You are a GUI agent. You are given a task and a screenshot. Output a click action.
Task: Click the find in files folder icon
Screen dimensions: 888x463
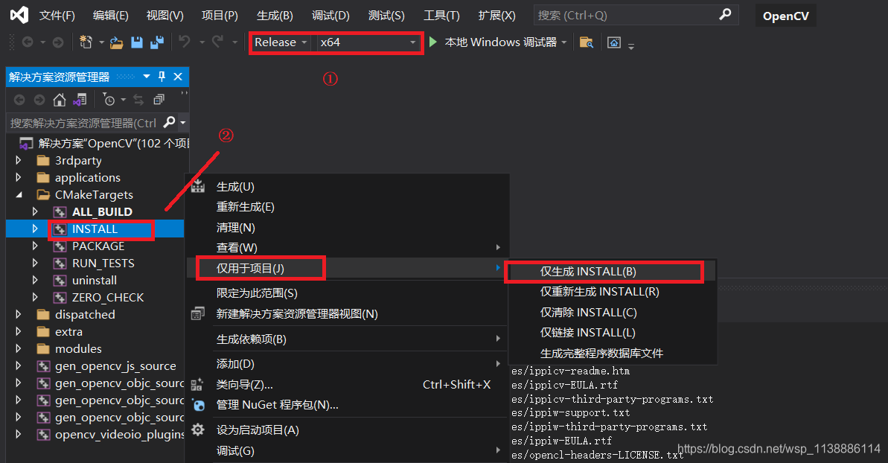tap(587, 42)
